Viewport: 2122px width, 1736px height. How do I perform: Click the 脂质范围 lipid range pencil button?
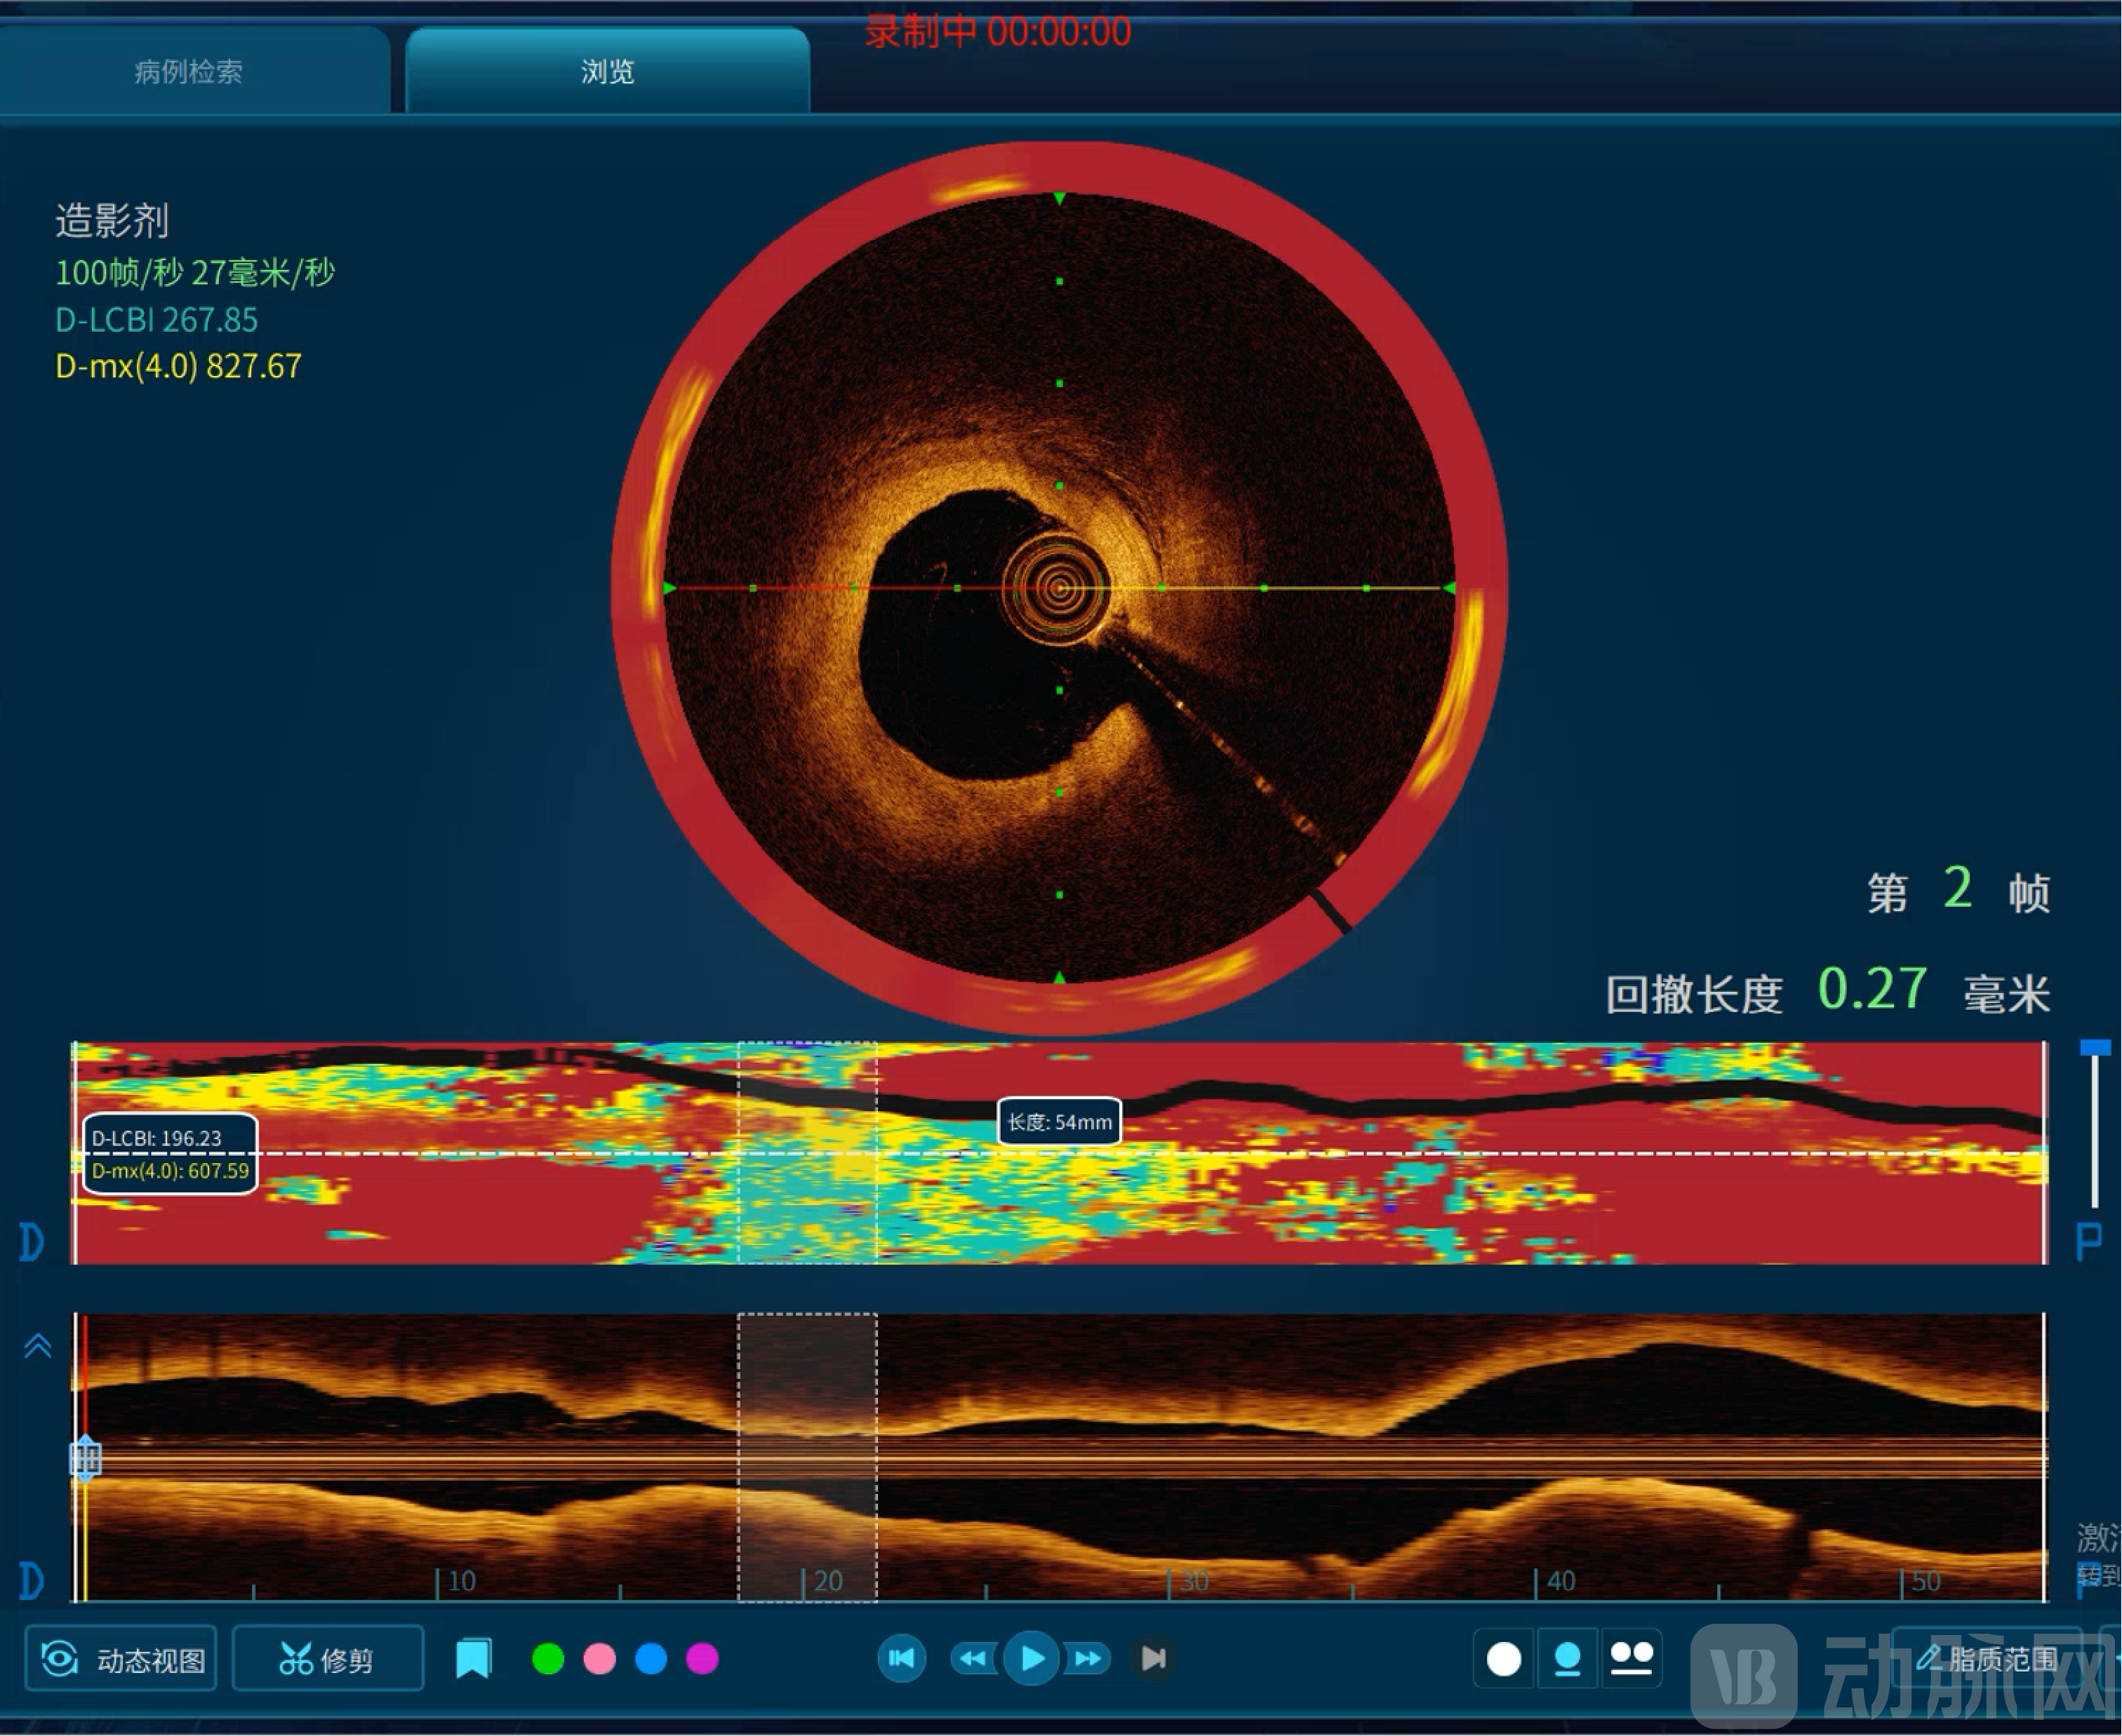(x=1987, y=1659)
